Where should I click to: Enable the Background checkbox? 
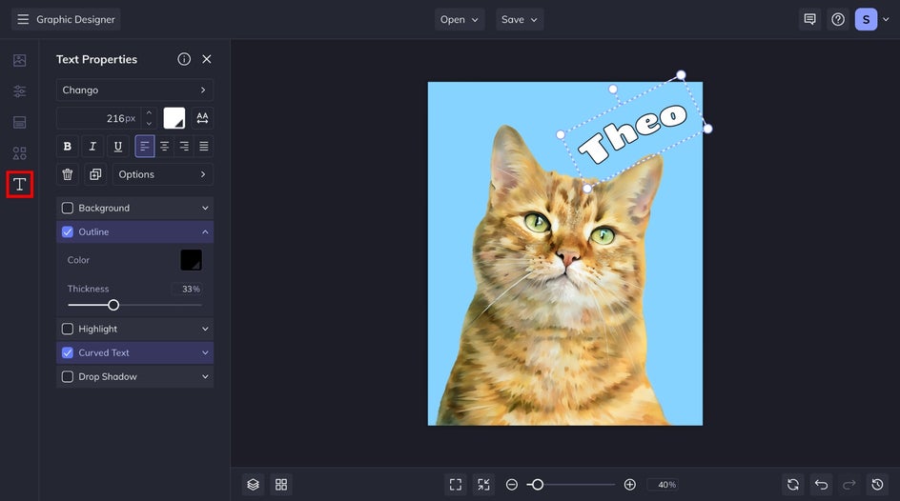tap(67, 208)
